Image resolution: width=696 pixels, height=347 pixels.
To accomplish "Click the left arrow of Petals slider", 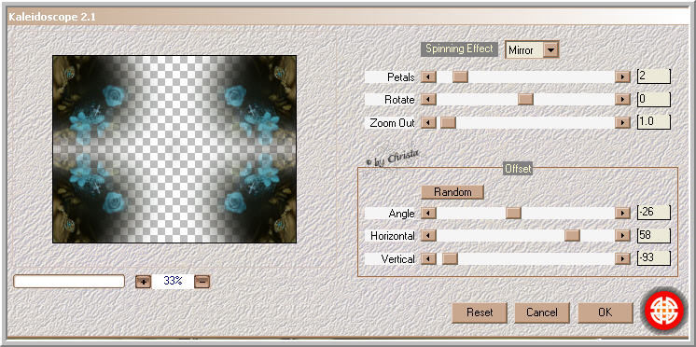I will click(428, 76).
